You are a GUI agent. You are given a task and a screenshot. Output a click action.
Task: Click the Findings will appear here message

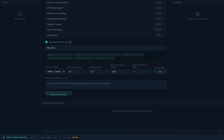198,19
